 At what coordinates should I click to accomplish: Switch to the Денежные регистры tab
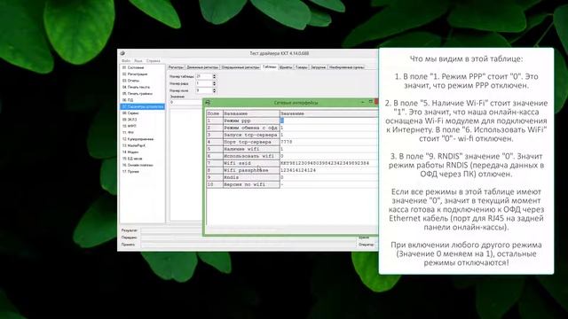pos(202,67)
